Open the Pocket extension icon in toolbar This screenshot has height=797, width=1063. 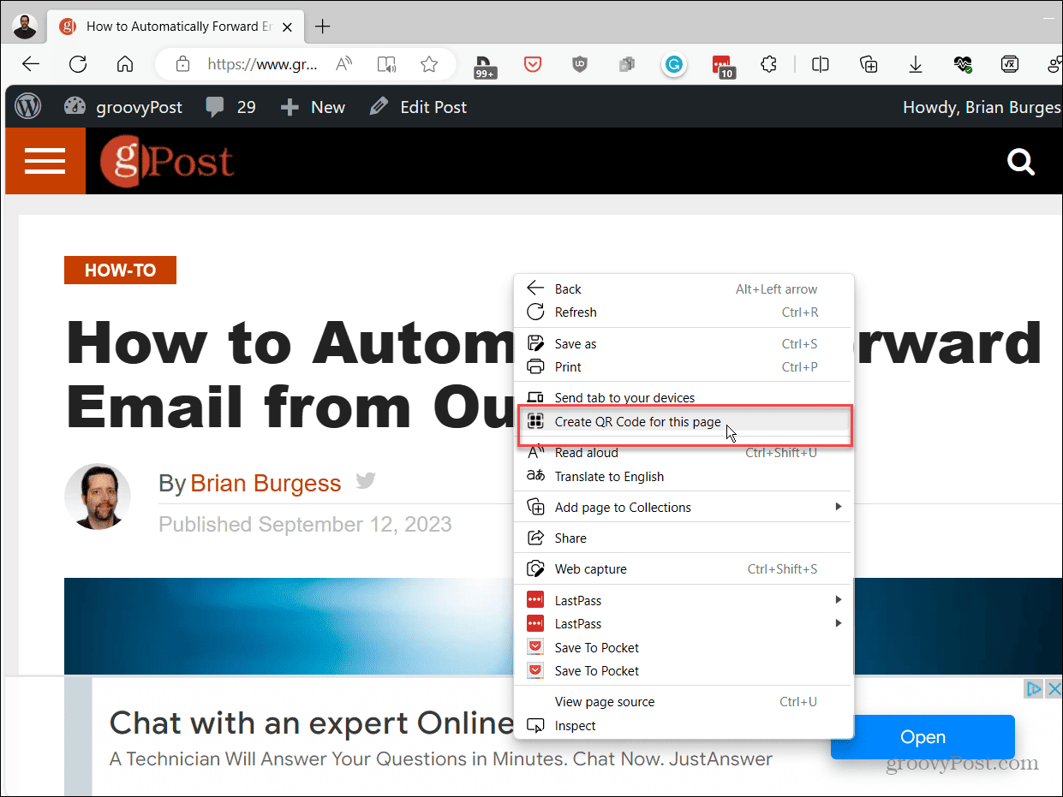click(533, 64)
